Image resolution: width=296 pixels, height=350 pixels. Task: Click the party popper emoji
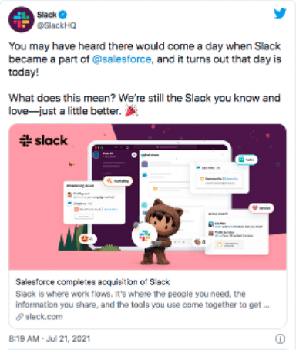pyautogui.click(x=131, y=110)
